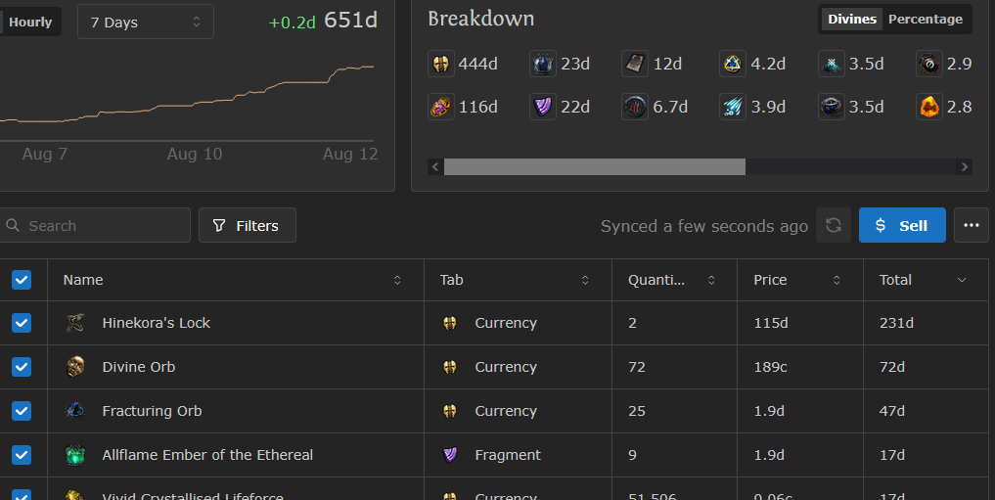Click the breakdown icon valued 12d
The width and height of the screenshot is (995, 500).
[635, 64]
